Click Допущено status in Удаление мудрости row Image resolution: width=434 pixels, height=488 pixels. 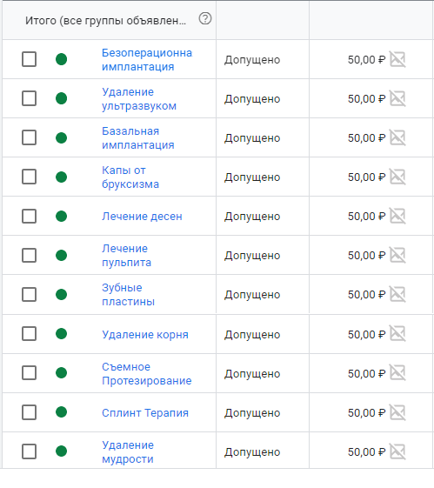pyautogui.click(x=252, y=451)
